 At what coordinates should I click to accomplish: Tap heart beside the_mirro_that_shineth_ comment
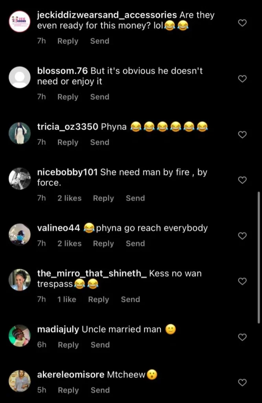point(243,281)
